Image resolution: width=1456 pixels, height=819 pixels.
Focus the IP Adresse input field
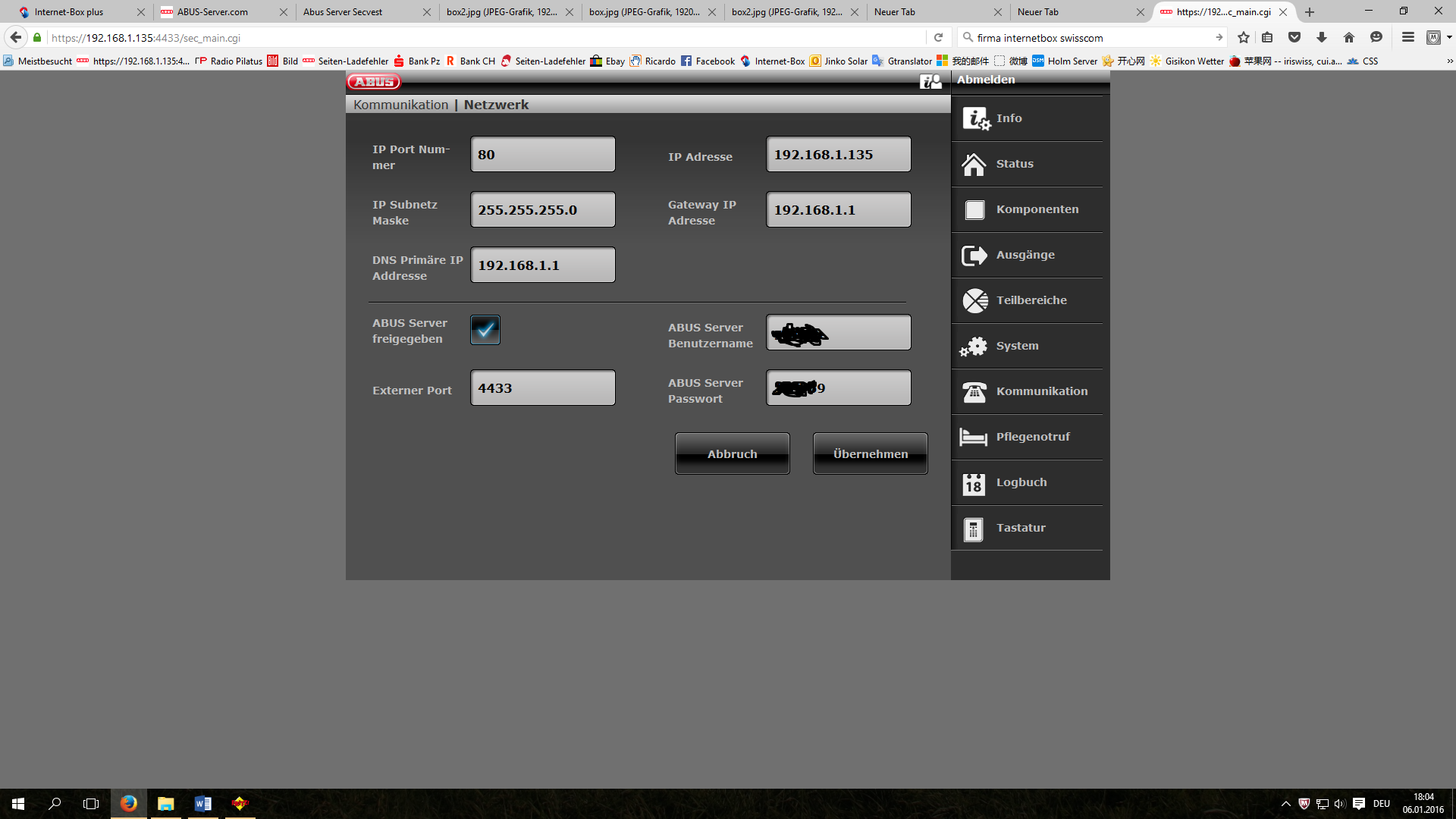click(838, 155)
